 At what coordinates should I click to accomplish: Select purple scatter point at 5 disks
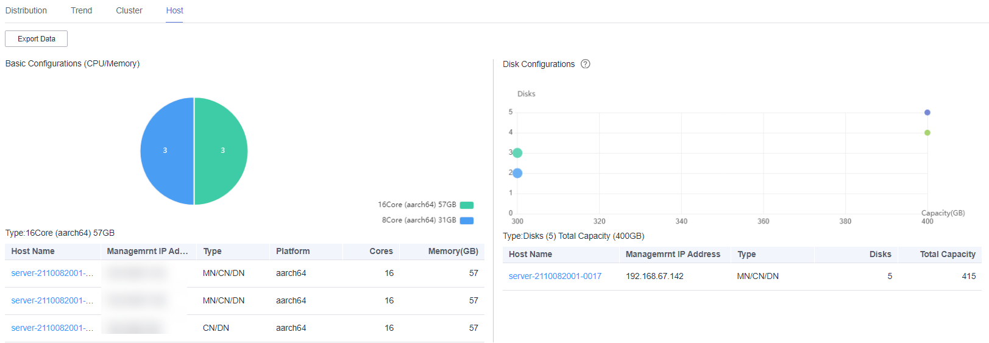pos(927,113)
